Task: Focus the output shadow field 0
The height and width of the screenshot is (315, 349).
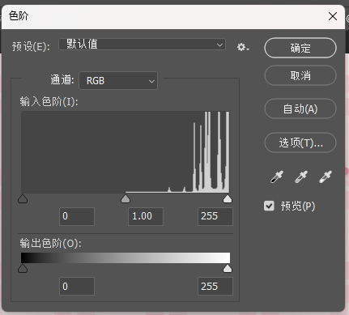Action: [x=77, y=287]
